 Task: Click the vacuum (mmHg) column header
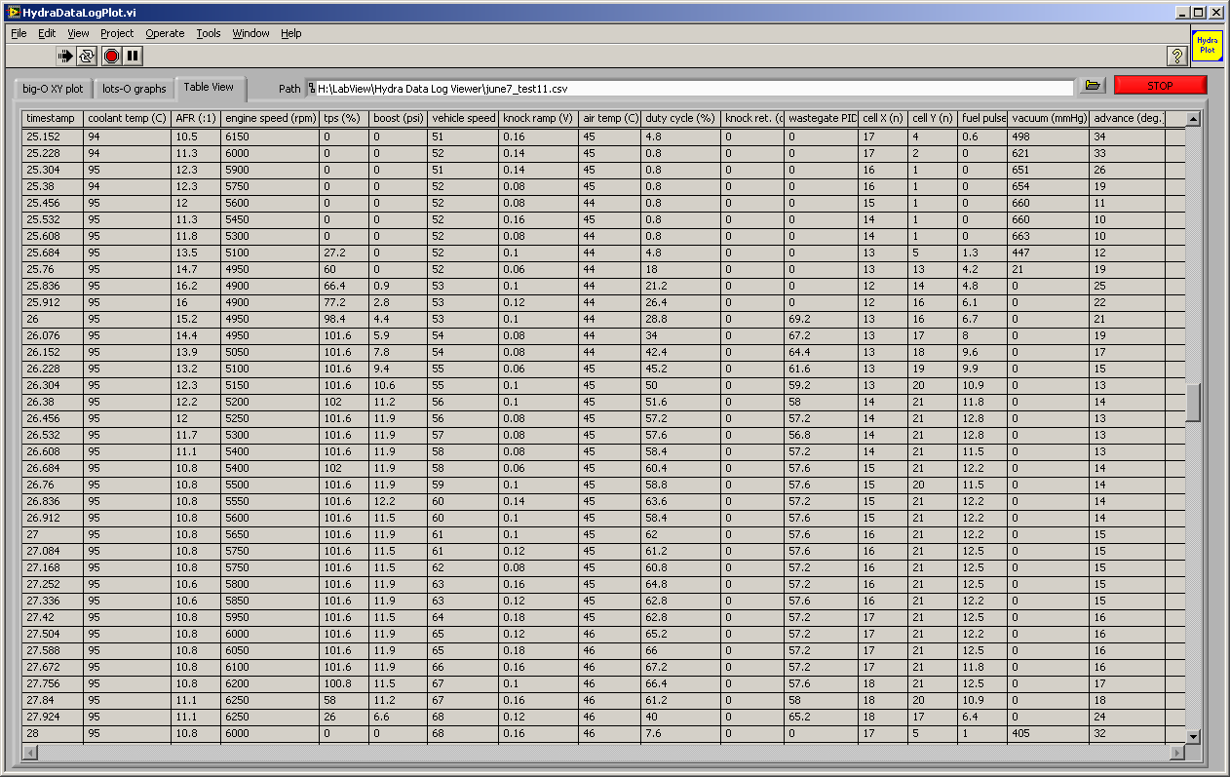coord(1050,119)
